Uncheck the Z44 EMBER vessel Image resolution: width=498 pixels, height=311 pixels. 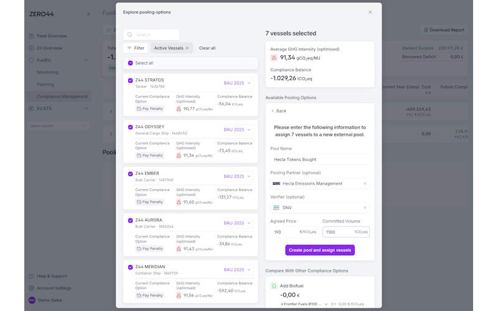pos(130,174)
